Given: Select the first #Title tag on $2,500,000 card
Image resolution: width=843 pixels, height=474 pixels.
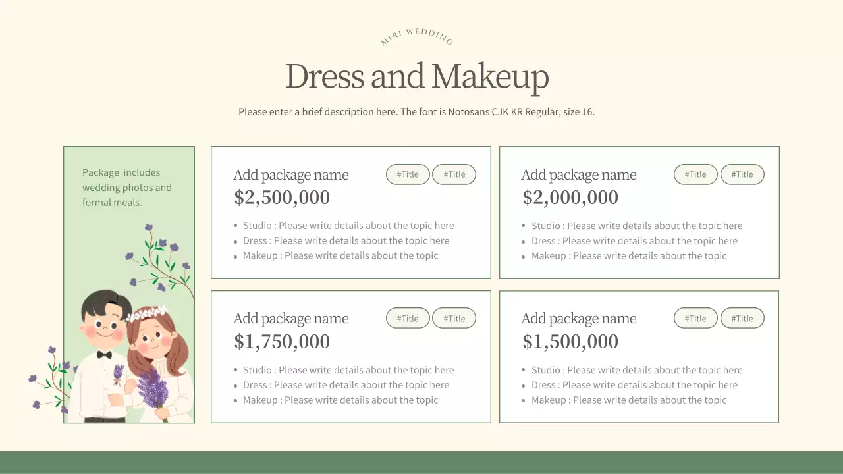Looking at the screenshot, I should coord(408,174).
